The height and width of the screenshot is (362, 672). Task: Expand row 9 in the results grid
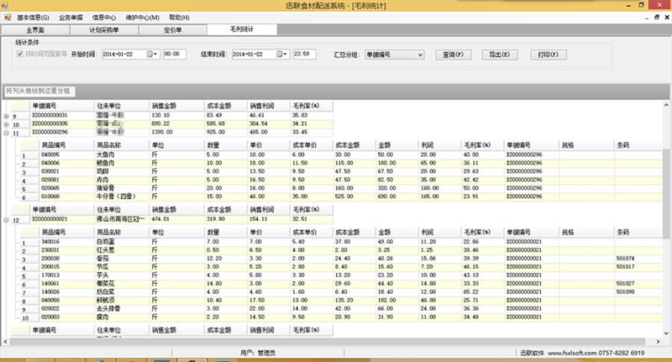coord(7,116)
